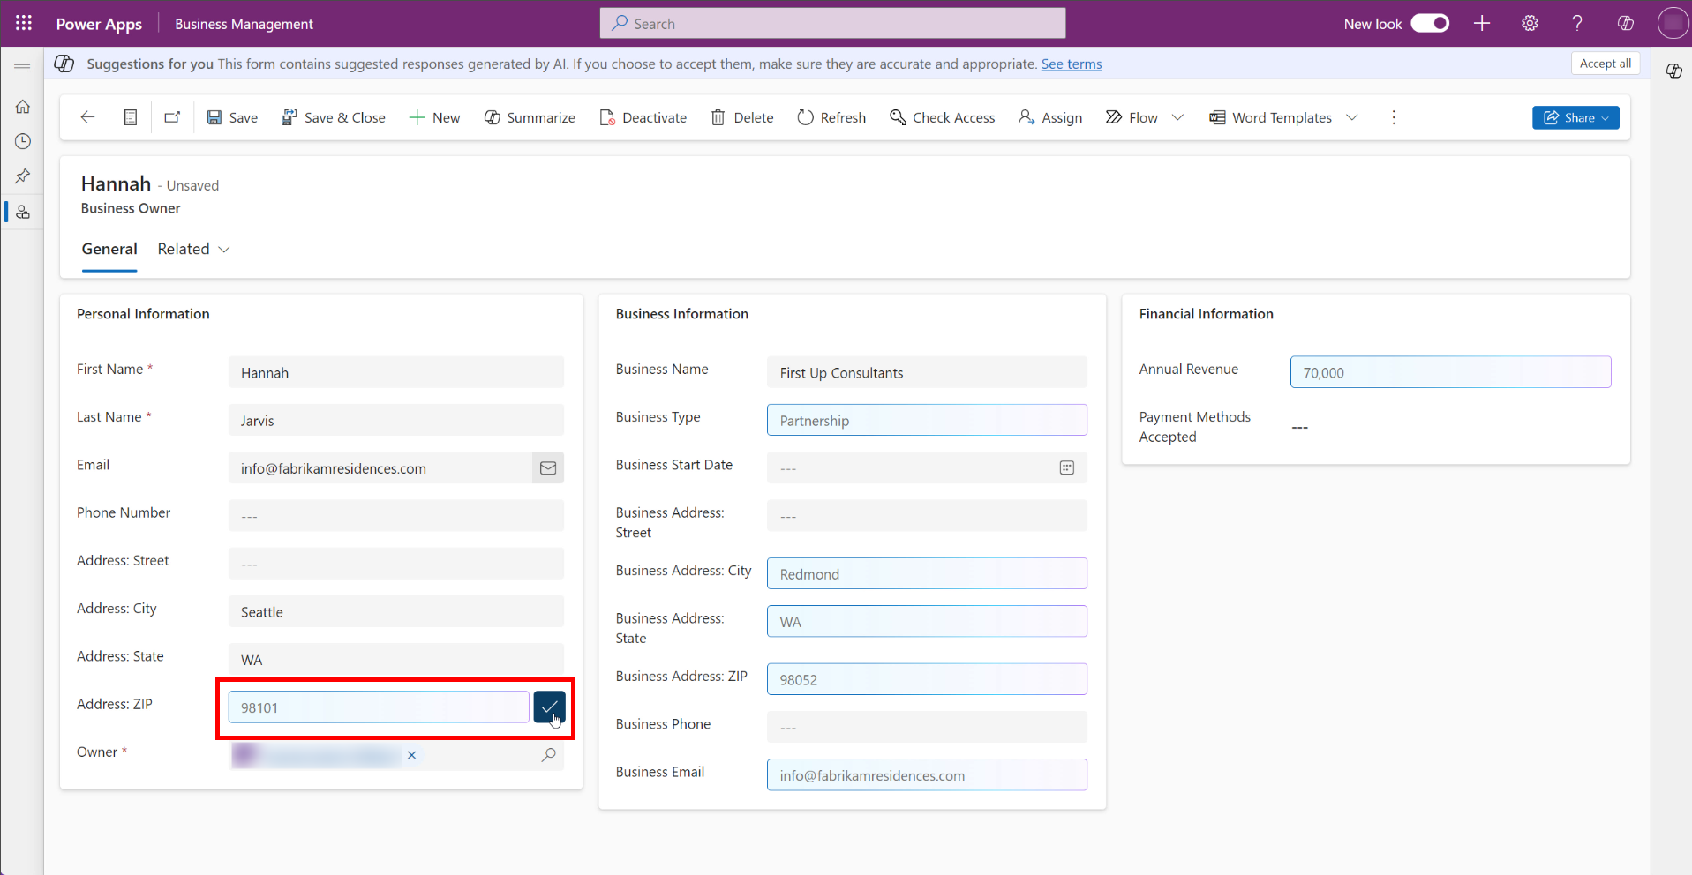Click the Address: City field
1692x875 pixels.
(395, 611)
